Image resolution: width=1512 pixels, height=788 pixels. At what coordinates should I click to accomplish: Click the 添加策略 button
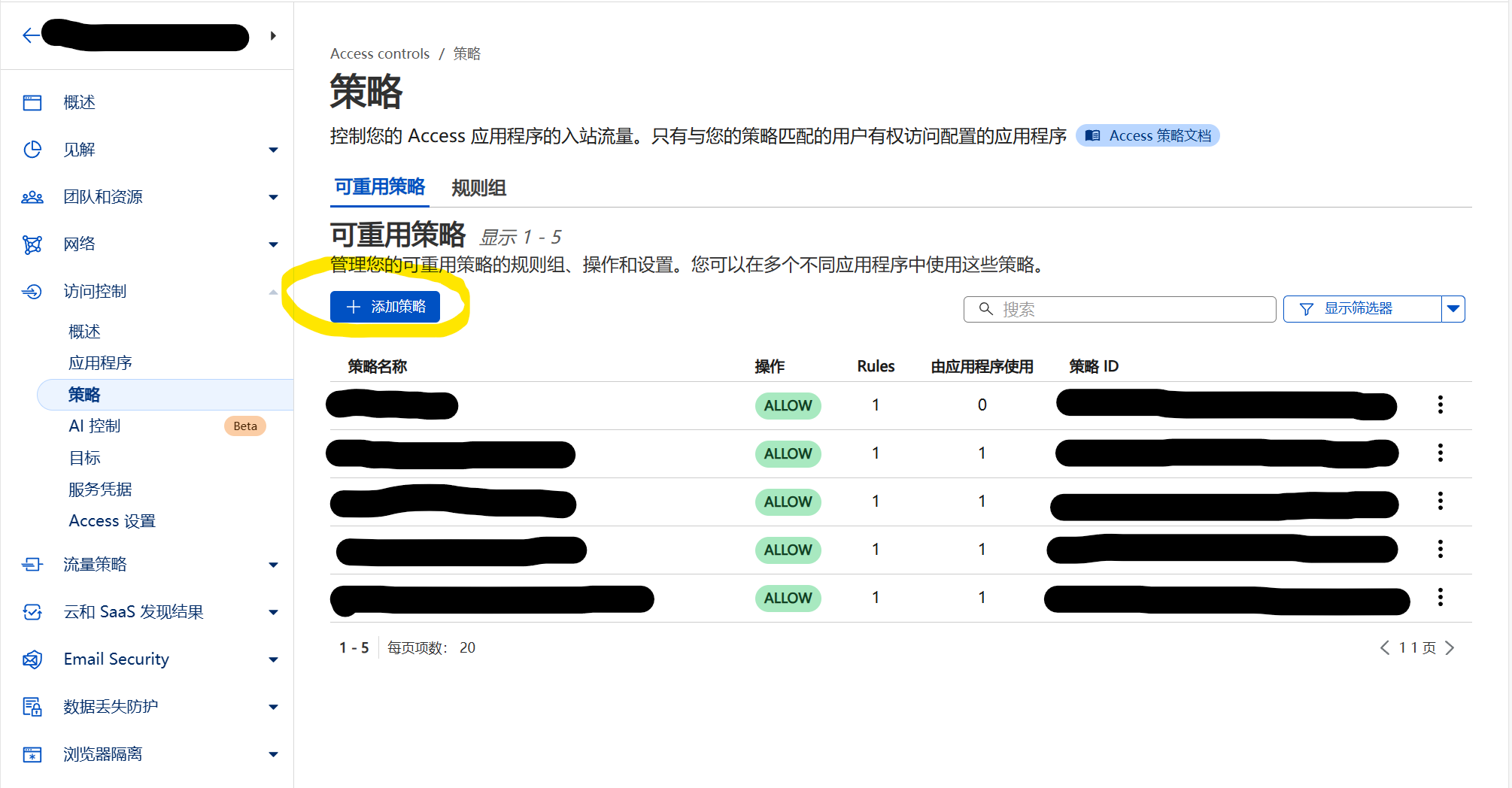pos(385,307)
